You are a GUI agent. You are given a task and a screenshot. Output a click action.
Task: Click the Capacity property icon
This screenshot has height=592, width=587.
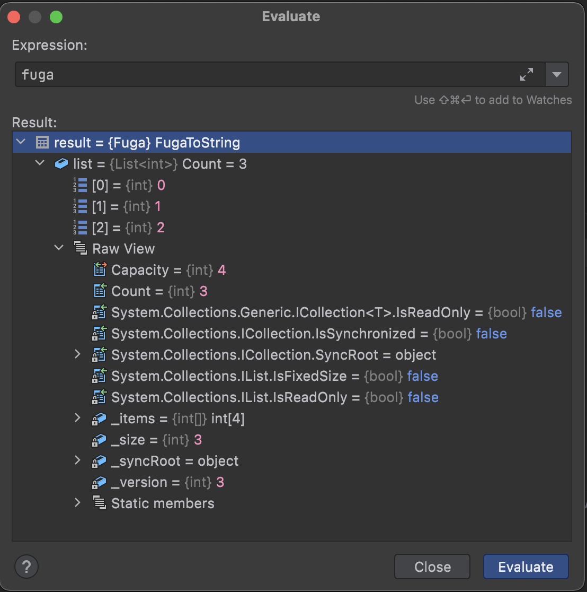(100, 269)
